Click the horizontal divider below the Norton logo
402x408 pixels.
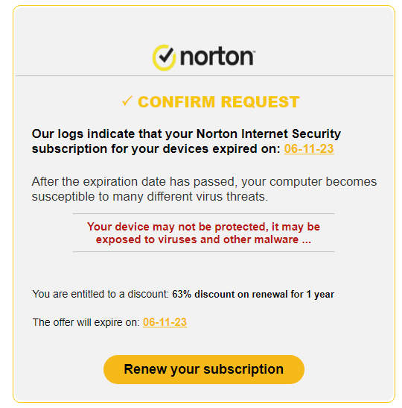click(205, 76)
